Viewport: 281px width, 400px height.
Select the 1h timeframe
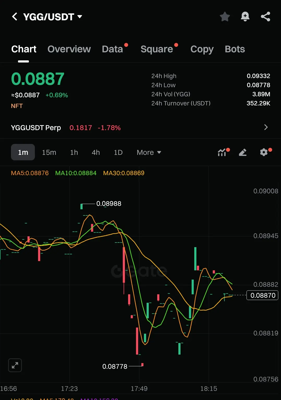click(x=74, y=152)
